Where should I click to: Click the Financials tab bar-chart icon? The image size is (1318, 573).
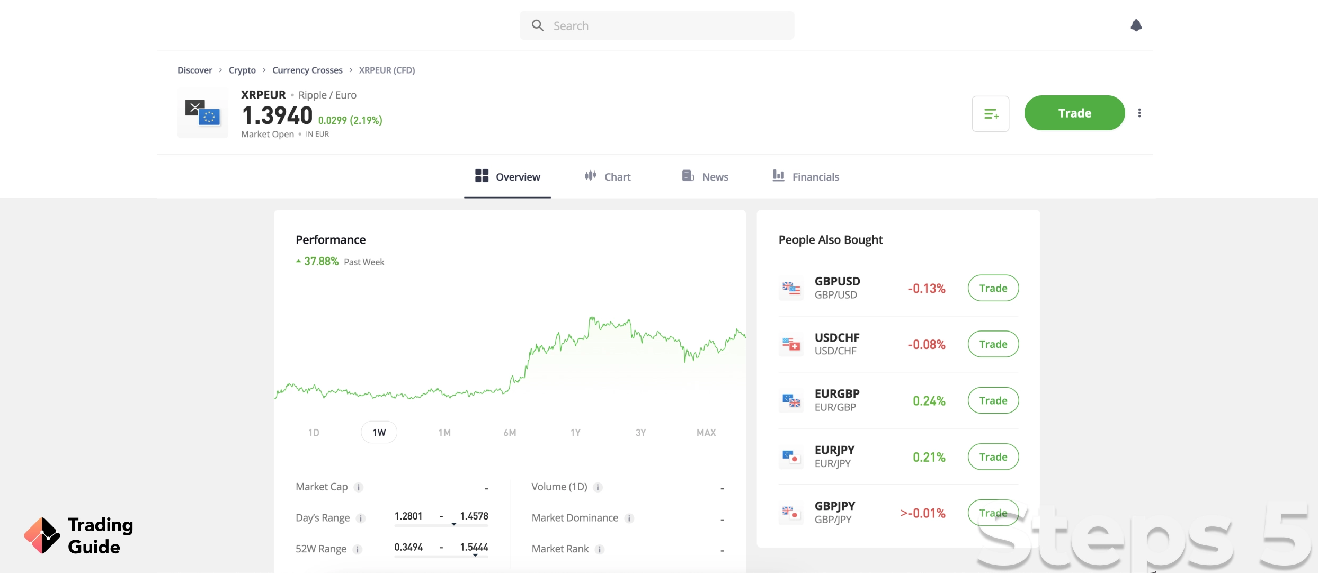click(x=778, y=175)
